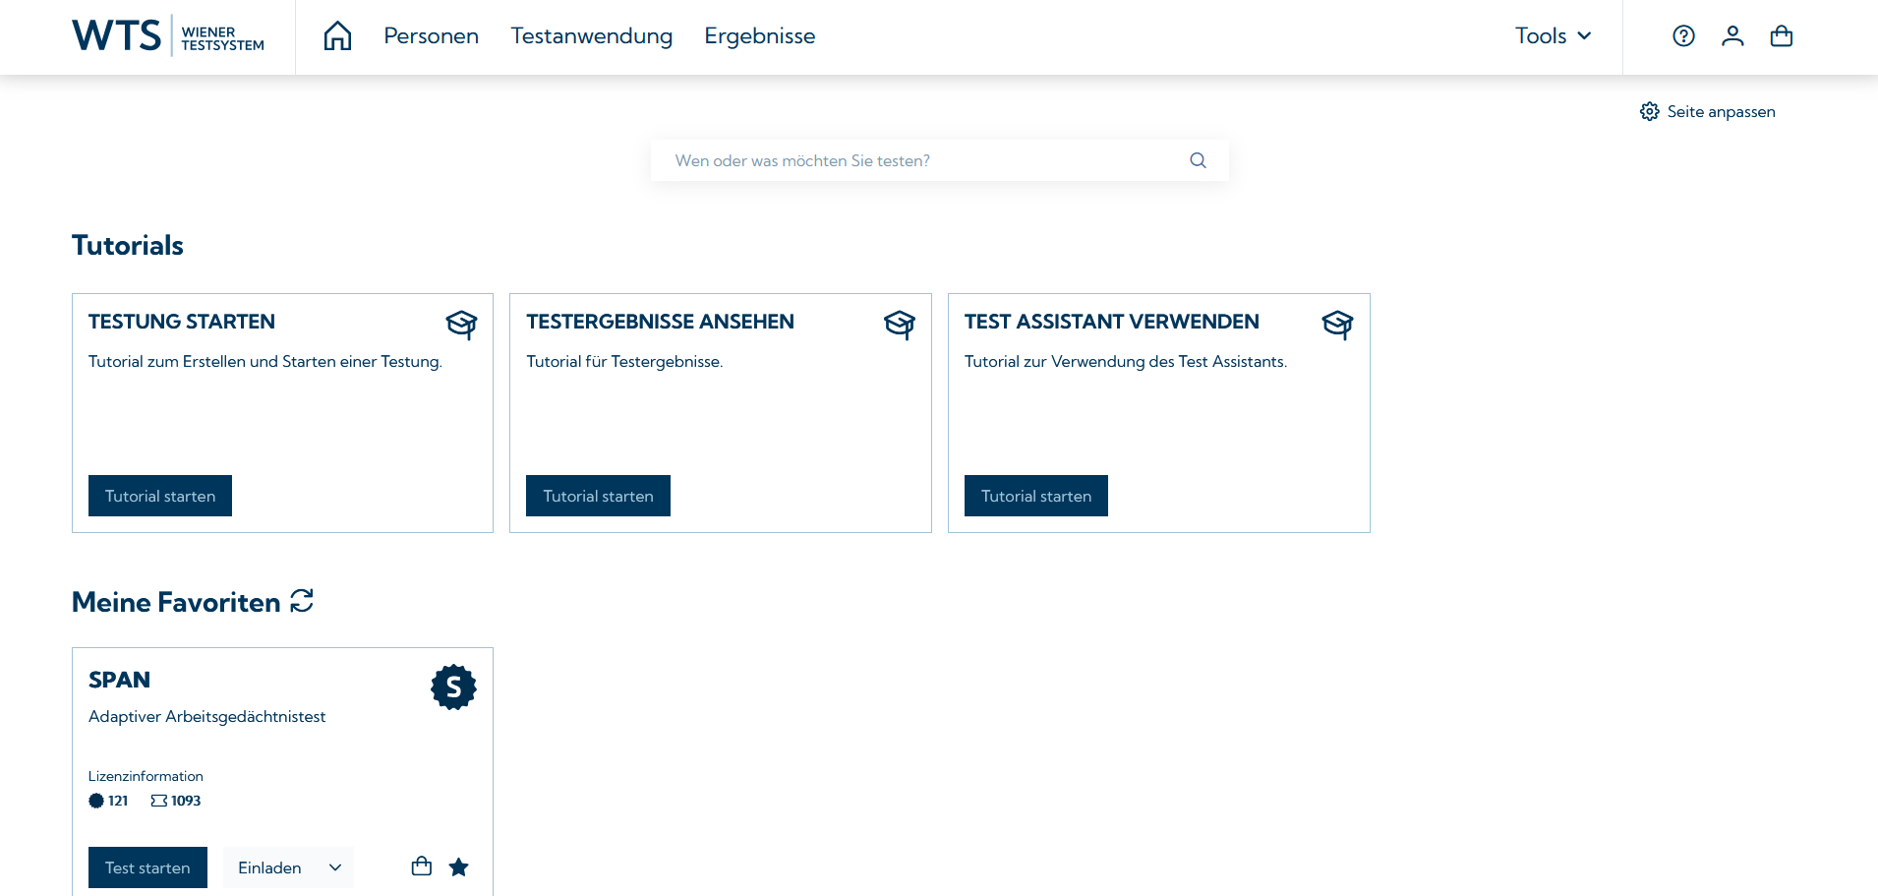Go to the home page icon

click(x=337, y=36)
